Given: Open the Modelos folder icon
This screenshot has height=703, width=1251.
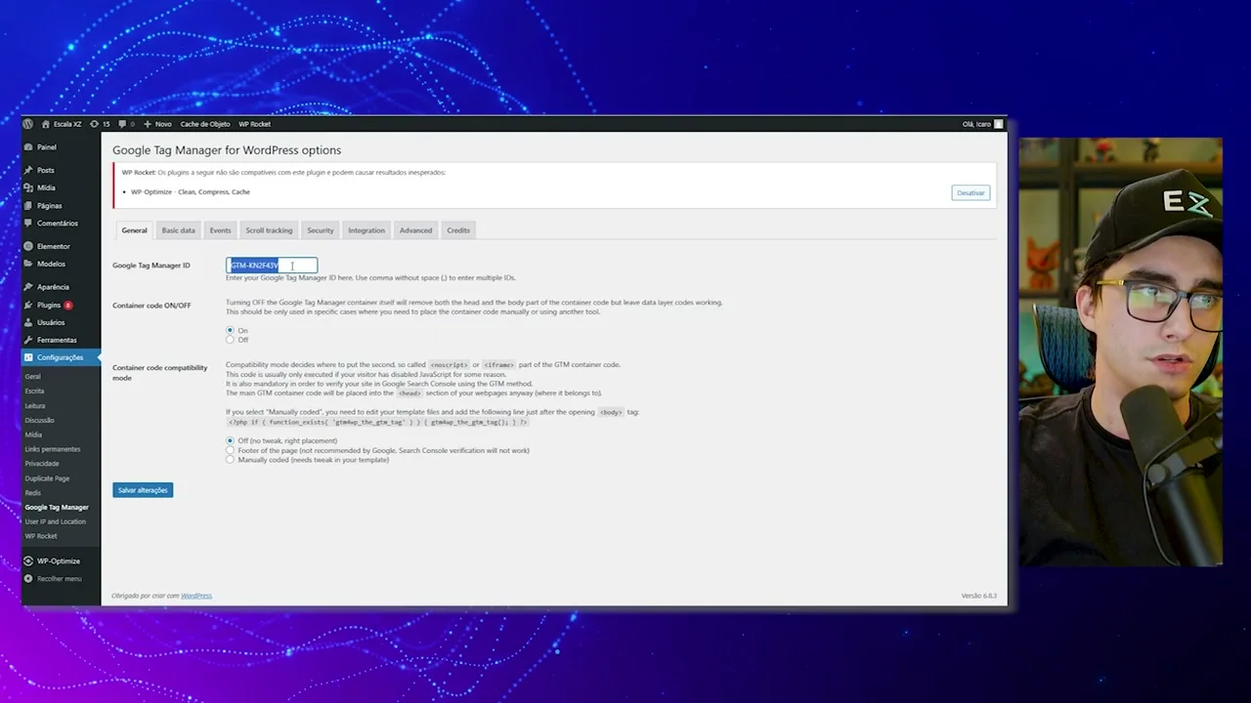Looking at the screenshot, I should coord(28,264).
